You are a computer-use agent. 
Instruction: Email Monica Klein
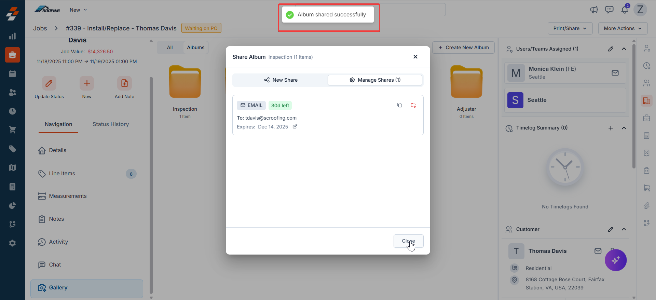click(615, 73)
